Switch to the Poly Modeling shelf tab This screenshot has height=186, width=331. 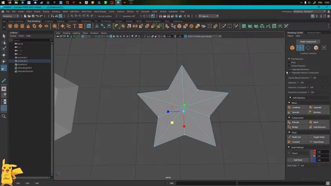coord(34,21)
